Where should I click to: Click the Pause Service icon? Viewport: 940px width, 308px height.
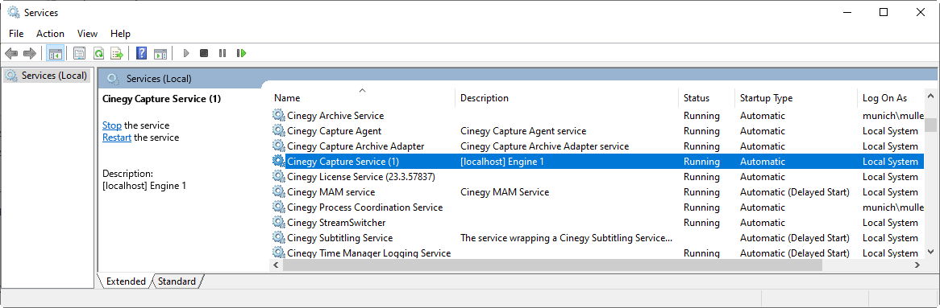click(x=223, y=53)
